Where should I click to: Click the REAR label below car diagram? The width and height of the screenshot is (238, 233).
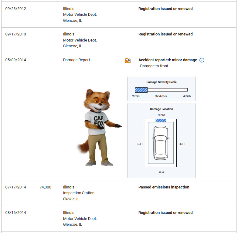[x=161, y=173]
